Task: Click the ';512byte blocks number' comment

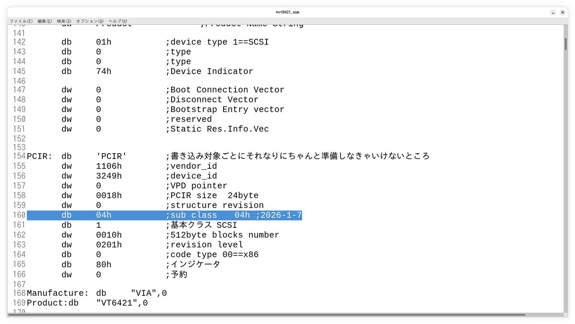Action: (x=222, y=235)
